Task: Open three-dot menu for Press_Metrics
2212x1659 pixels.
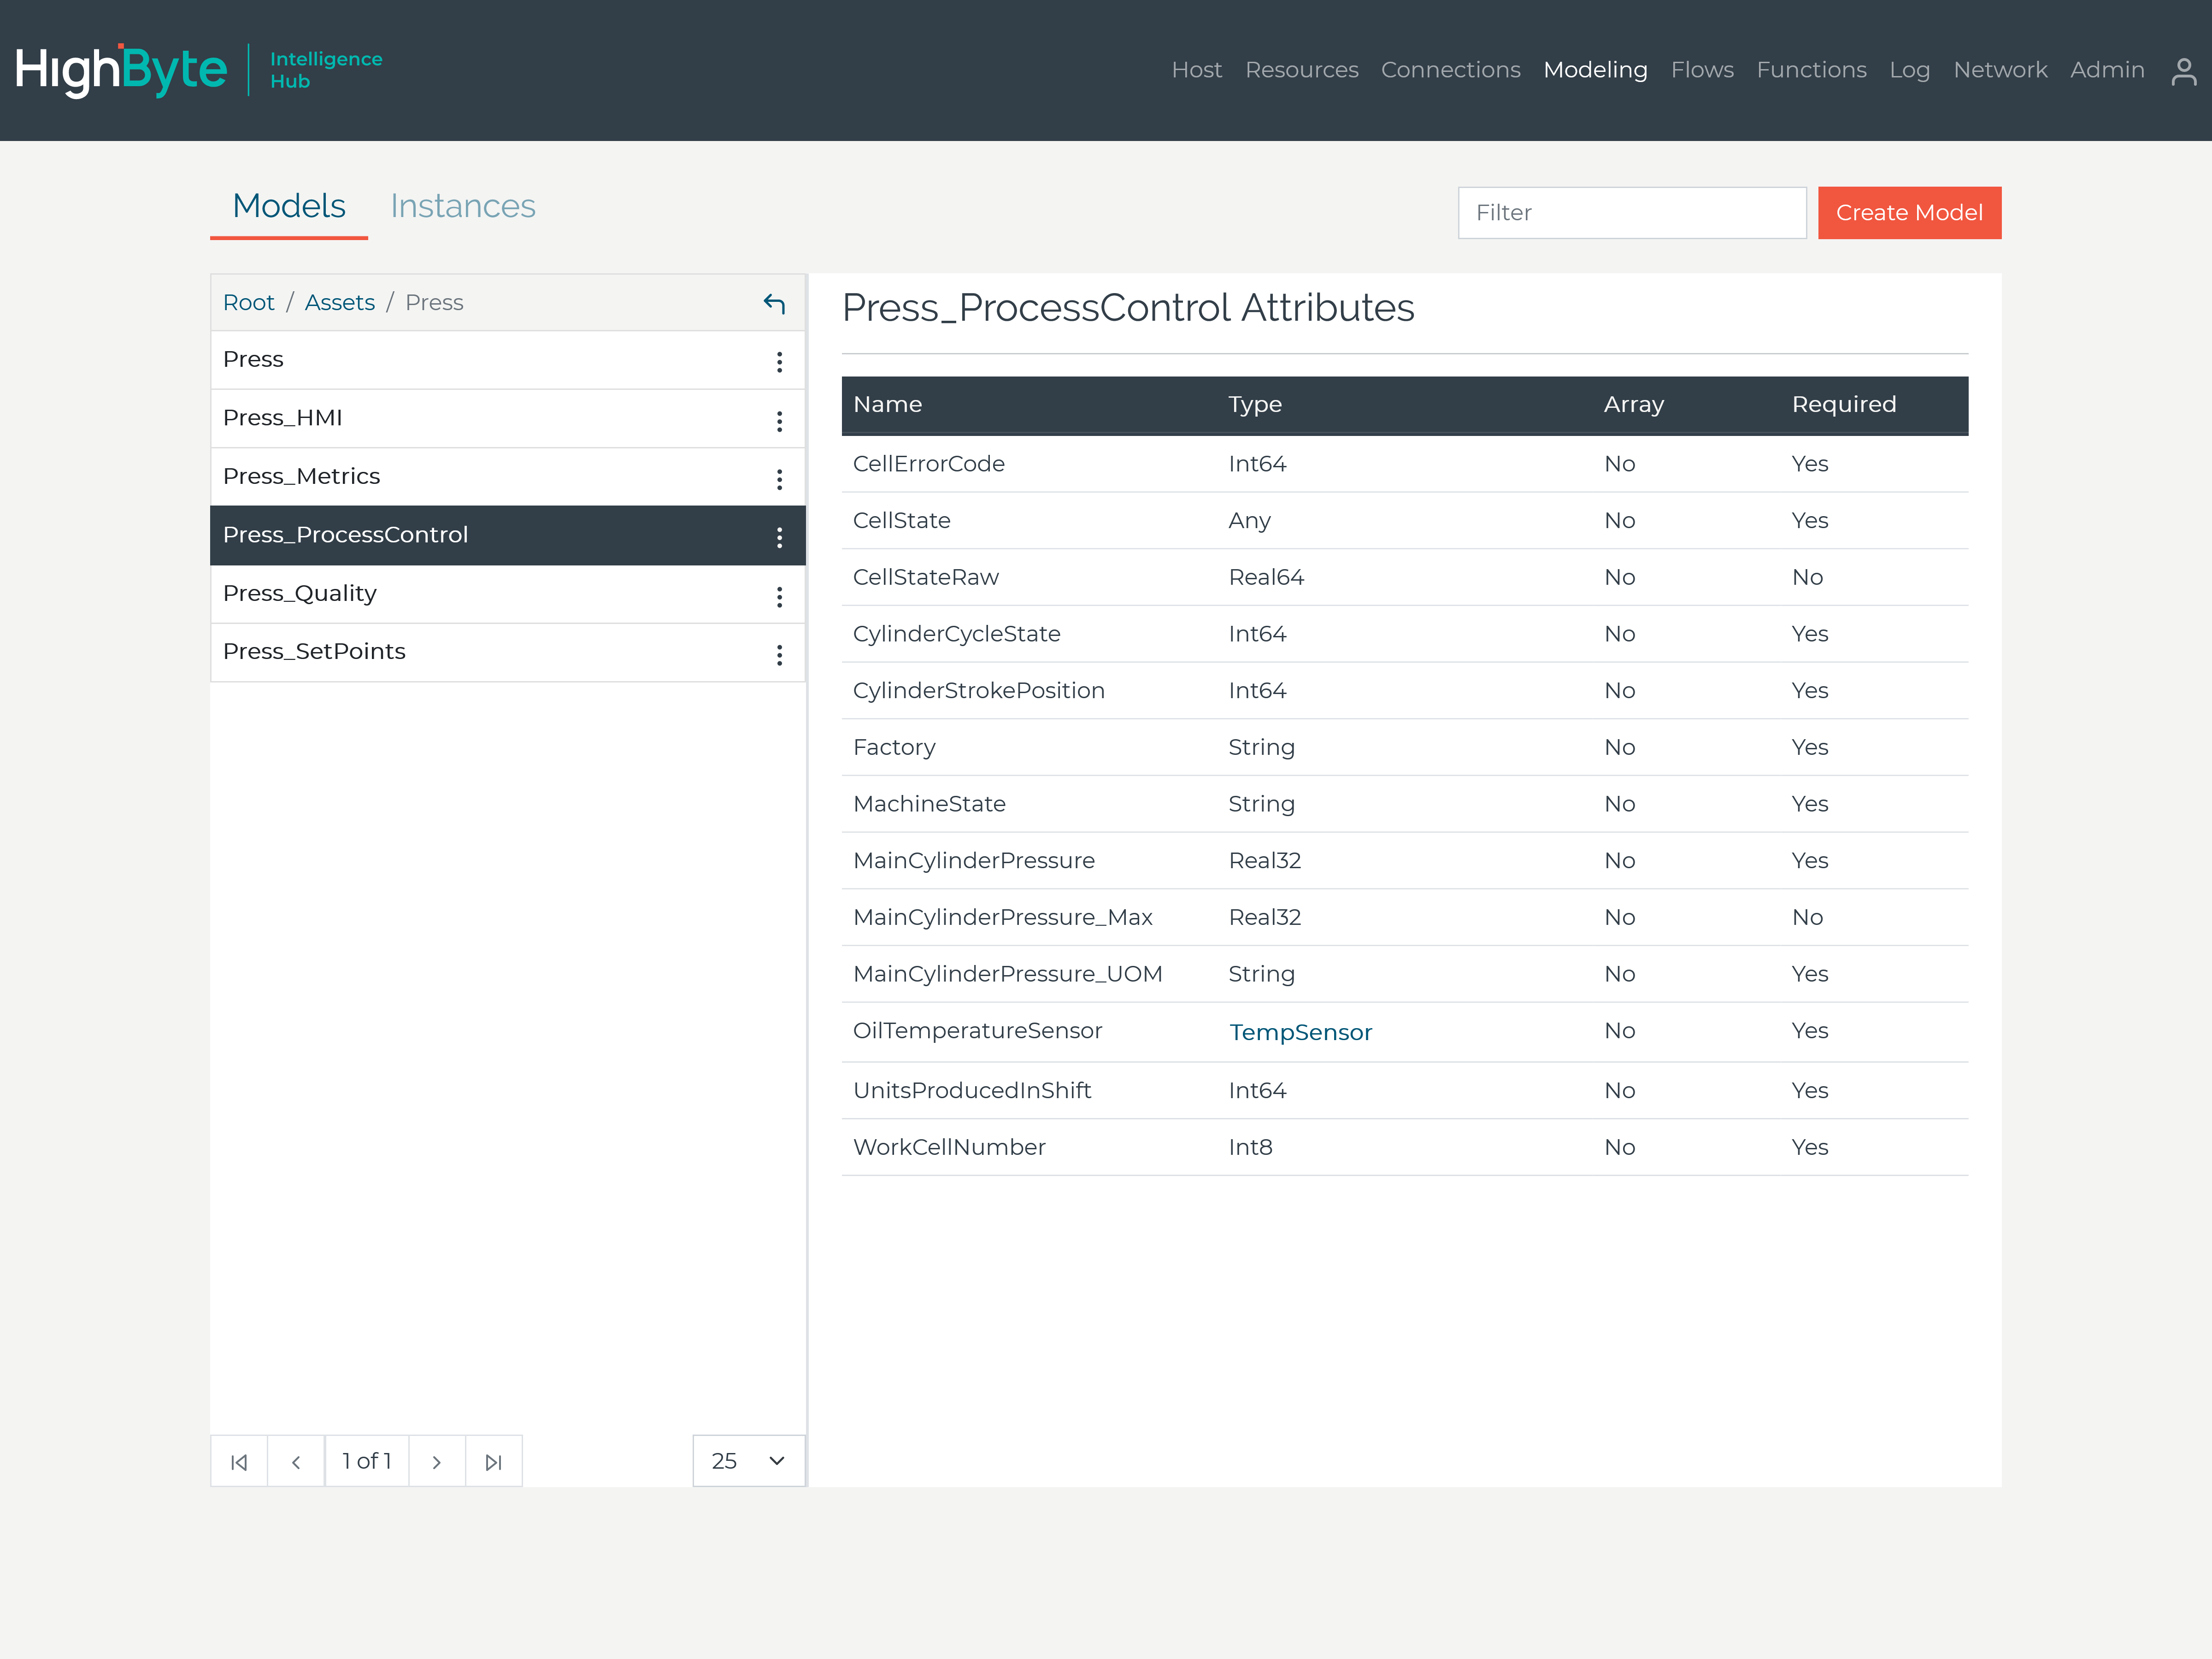Action: pyautogui.click(x=779, y=479)
